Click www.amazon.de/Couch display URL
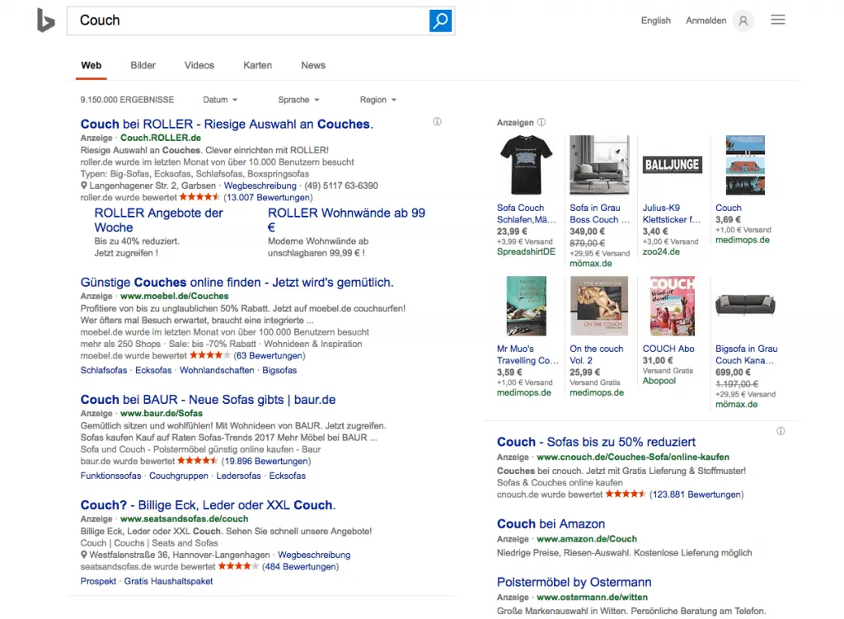 point(587,539)
